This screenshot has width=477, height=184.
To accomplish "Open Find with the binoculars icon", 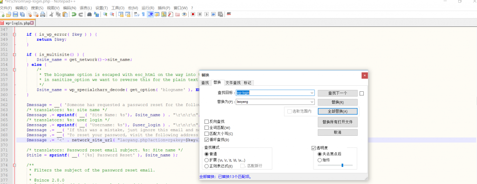I will [x=89, y=14].
